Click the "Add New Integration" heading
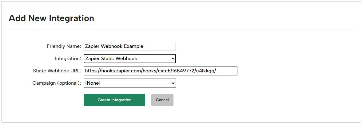 click(51, 18)
